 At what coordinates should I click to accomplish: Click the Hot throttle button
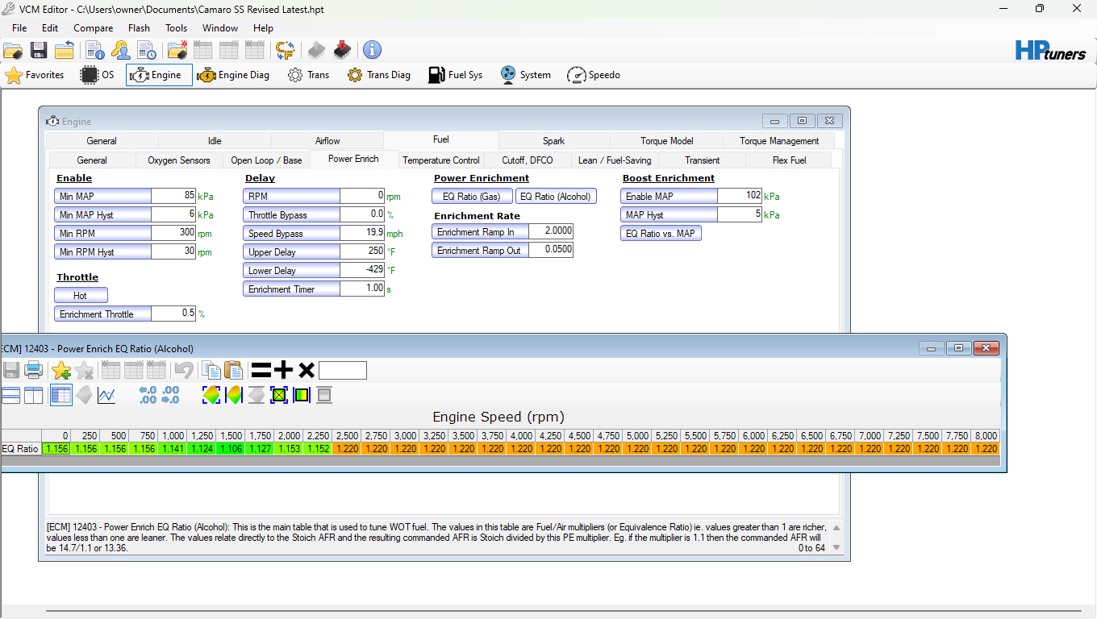click(x=81, y=296)
